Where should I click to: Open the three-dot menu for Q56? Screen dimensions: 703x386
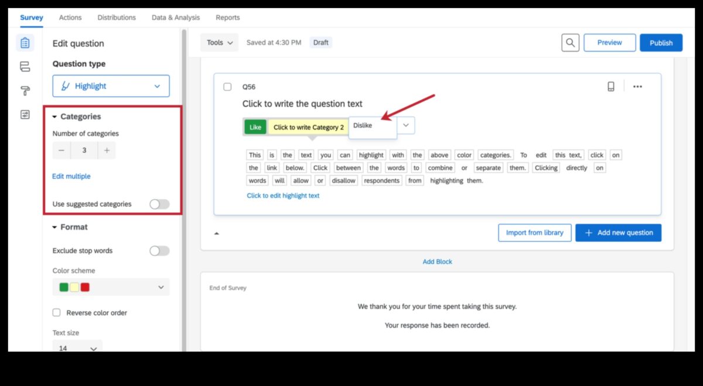point(637,87)
